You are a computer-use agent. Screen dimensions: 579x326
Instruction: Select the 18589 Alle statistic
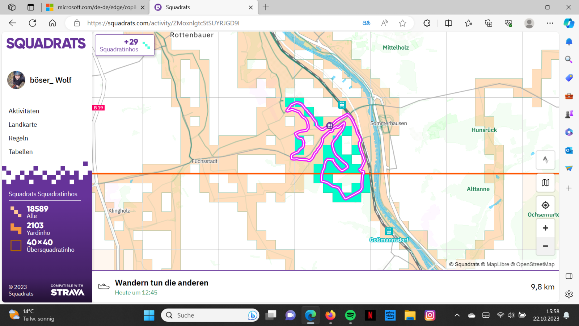[29, 212]
